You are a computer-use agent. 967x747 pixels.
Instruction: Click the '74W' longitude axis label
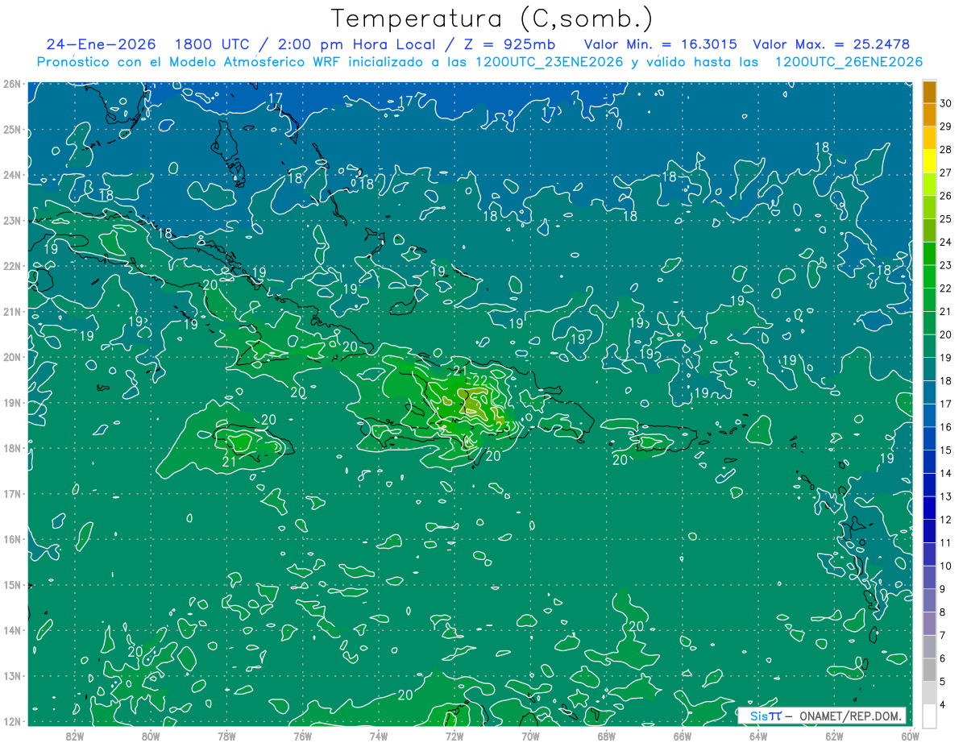click(379, 735)
